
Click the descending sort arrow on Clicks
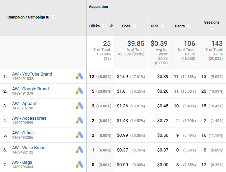tap(111, 26)
